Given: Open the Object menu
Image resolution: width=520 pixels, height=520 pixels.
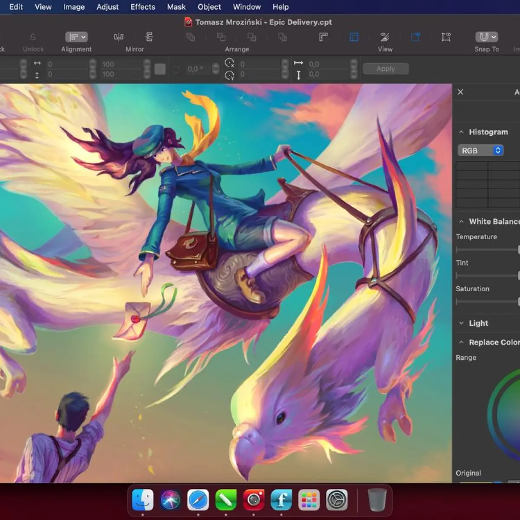Looking at the screenshot, I should coord(209,7).
